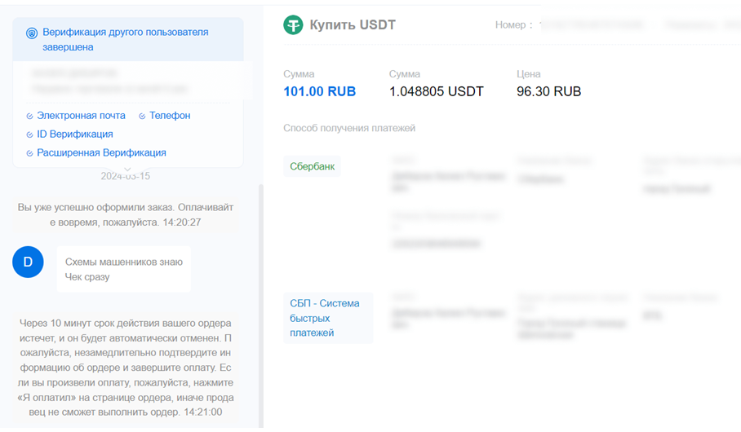
Task: Click Верификация другого пользователя завершена banner text
Action: 125,39
